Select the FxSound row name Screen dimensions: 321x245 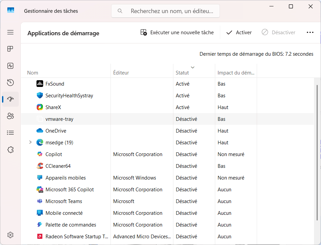pyautogui.click(x=55, y=84)
